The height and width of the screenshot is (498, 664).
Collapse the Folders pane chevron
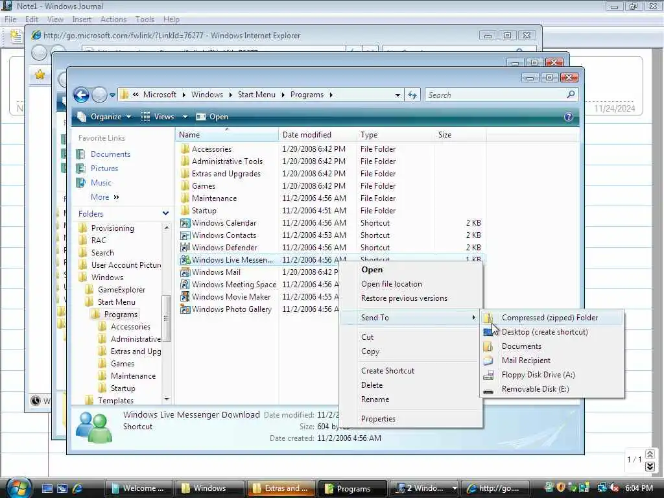pyautogui.click(x=165, y=213)
